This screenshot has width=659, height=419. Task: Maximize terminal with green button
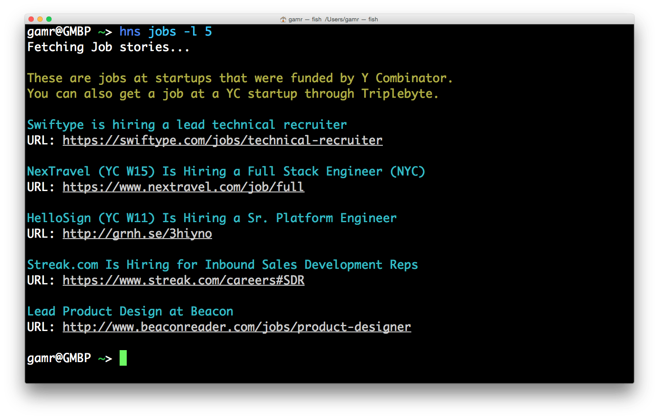[x=49, y=19]
